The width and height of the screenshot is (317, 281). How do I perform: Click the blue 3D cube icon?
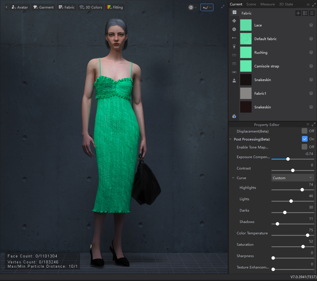234,116
